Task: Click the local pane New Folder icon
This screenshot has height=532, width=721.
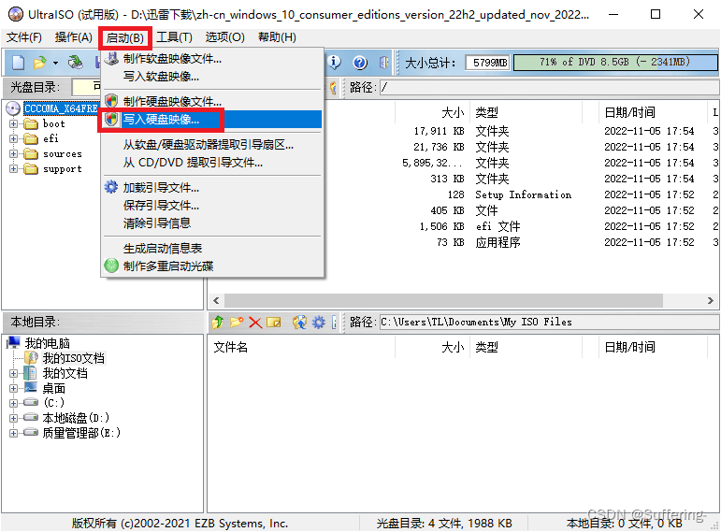Action: click(x=237, y=322)
